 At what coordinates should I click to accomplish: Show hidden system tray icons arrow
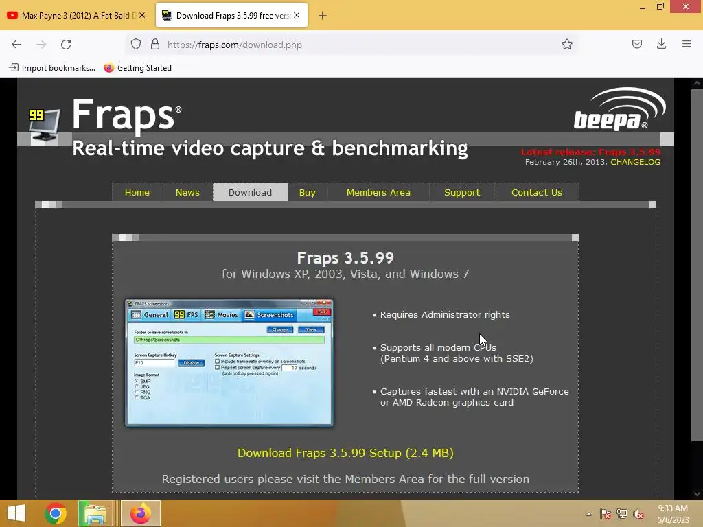(x=588, y=514)
